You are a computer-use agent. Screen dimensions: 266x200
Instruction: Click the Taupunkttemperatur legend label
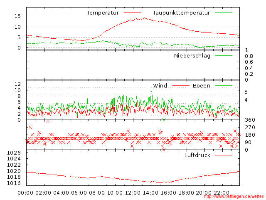coord(181,13)
